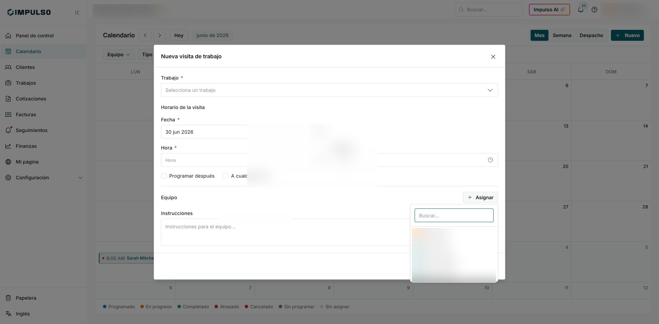Open the help question-mark icon
The height and width of the screenshot is (324, 659).
594,10
